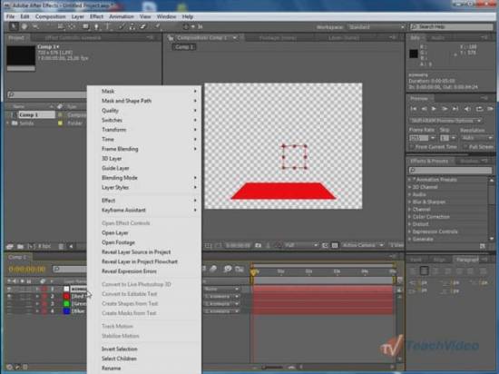Click the red color swatch of layer 2
This screenshot has width=499, height=374.
[66, 296]
